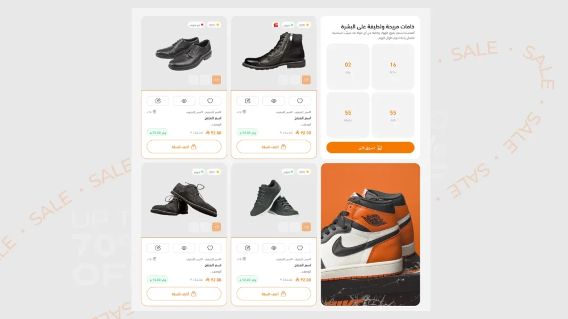Click the black boot product image
Viewport: 568px width, 319px height.
pyautogui.click(x=274, y=51)
